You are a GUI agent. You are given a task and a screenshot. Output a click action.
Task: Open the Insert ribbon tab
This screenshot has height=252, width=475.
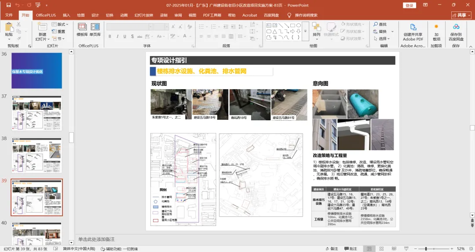click(x=66, y=15)
